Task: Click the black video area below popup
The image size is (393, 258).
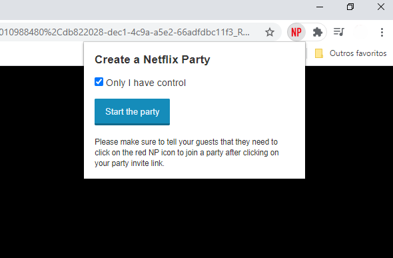Action: 196,218
